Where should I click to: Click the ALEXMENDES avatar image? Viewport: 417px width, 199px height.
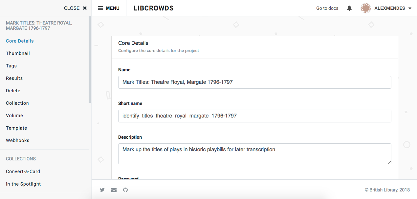point(365,8)
